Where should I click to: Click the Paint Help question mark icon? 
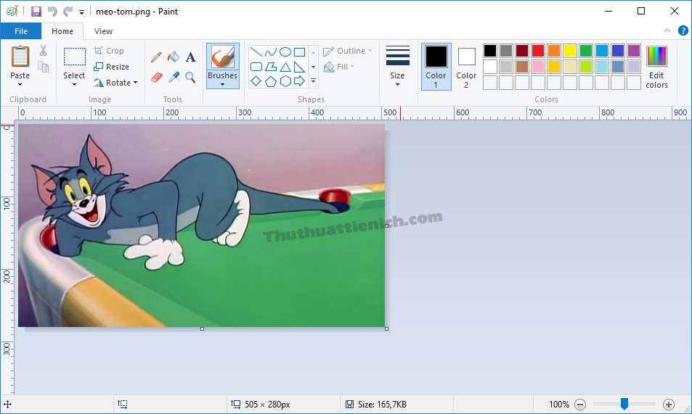pos(683,31)
